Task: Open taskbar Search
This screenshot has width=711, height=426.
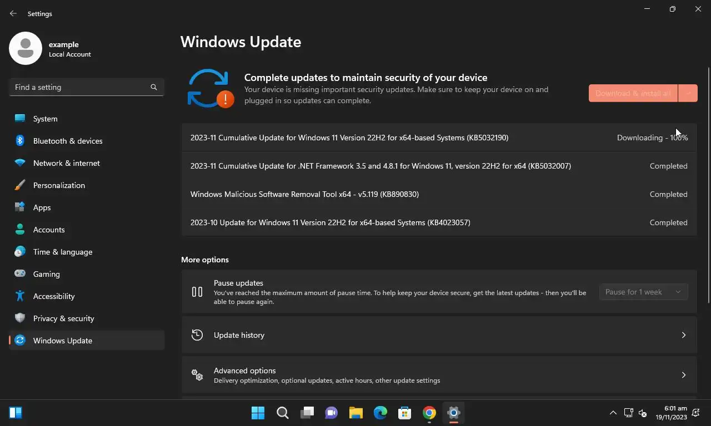Action: (283, 413)
